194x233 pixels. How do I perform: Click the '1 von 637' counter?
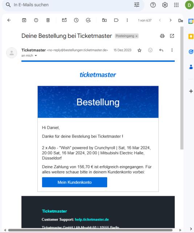[x=145, y=20]
